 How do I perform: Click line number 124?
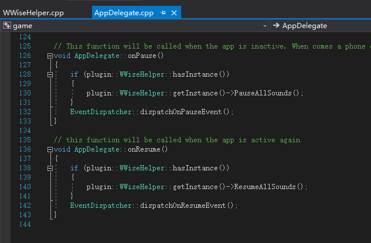25,37
